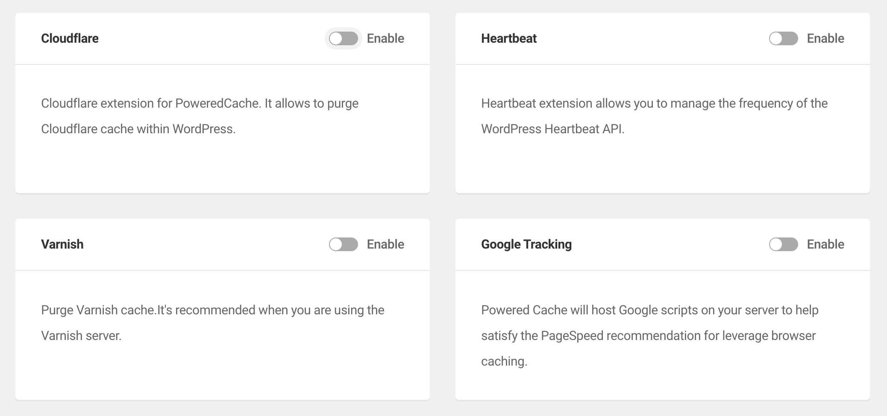Click the Enable label in Varnish card

coord(385,244)
